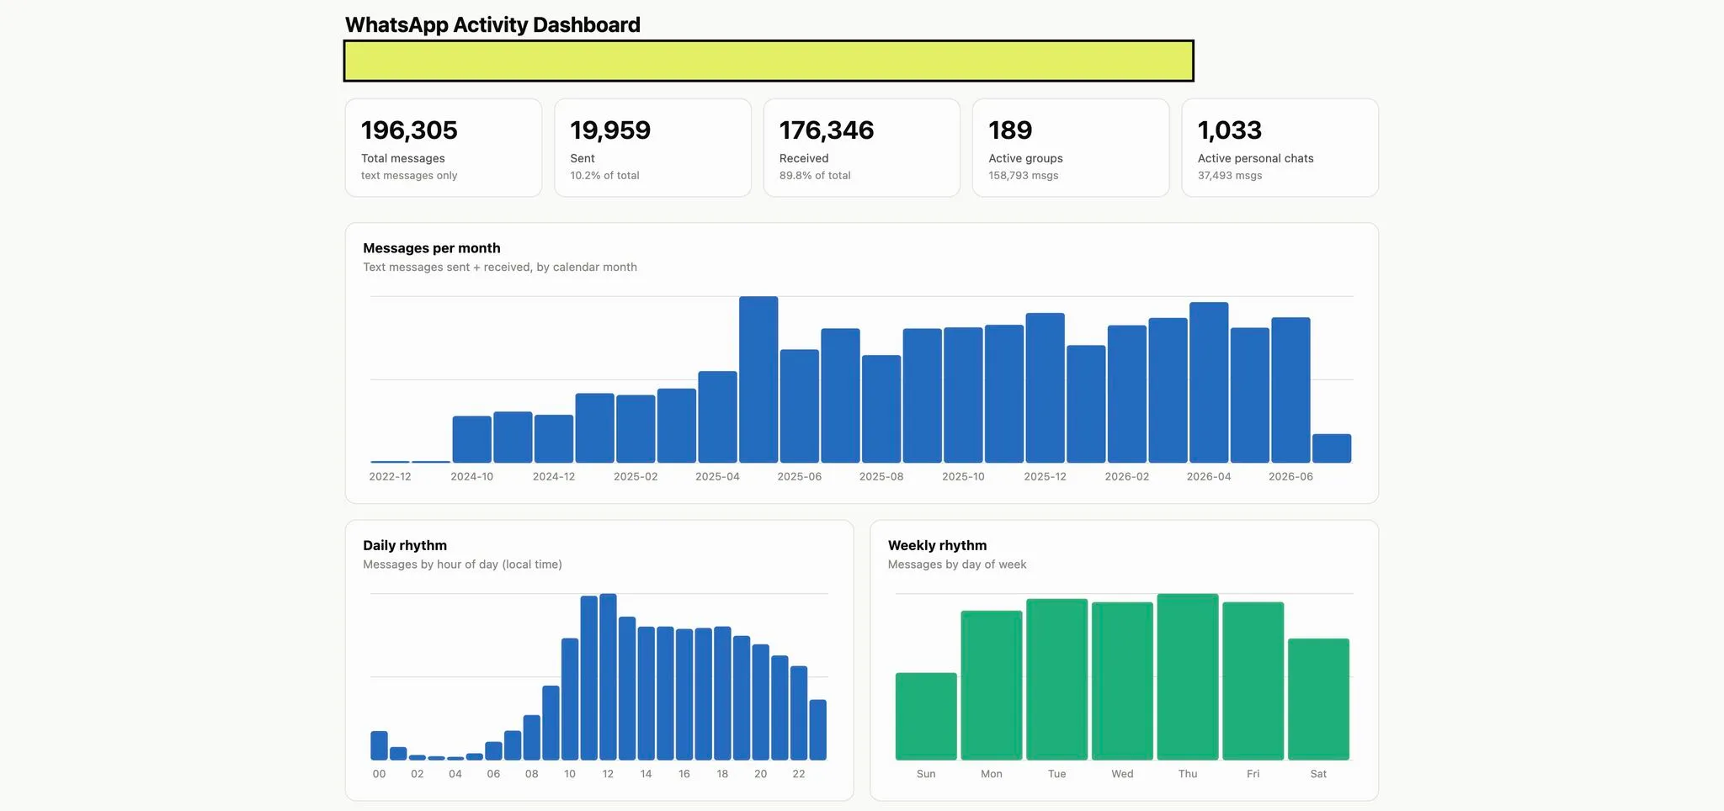Click the Mon bar in Weekly rhythm
1724x811 pixels.
click(992, 686)
